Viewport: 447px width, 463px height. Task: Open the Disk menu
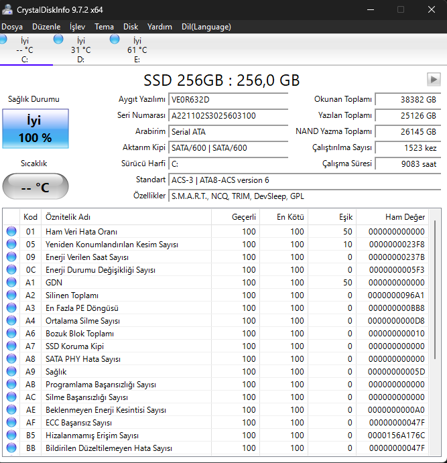pos(131,27)
